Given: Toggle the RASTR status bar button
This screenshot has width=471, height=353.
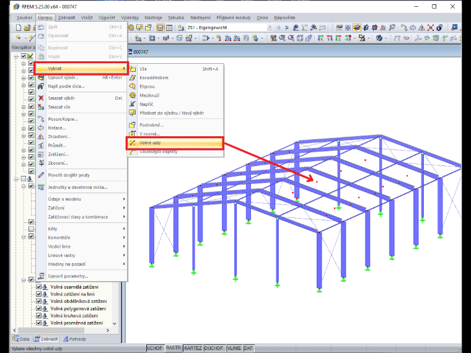Looking at the screenshot, I should click(174, 348).
